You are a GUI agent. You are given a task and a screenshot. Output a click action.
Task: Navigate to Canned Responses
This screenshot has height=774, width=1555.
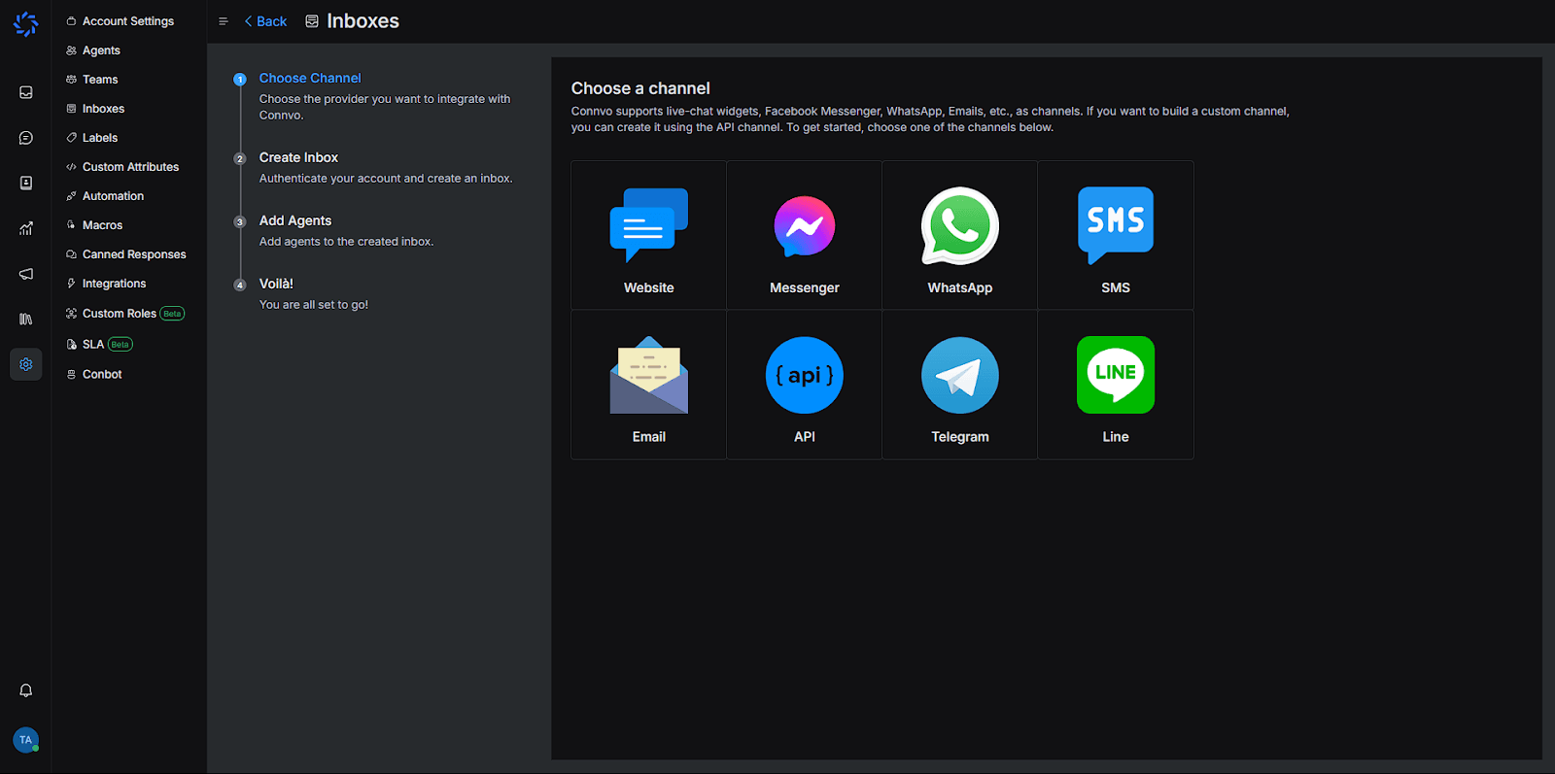pos(133,254)
